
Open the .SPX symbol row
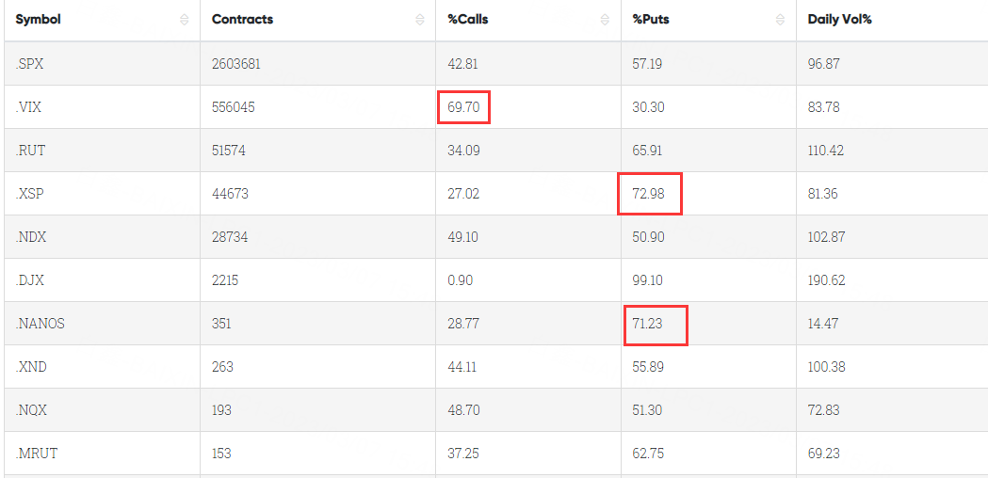[x=29, y=64]
